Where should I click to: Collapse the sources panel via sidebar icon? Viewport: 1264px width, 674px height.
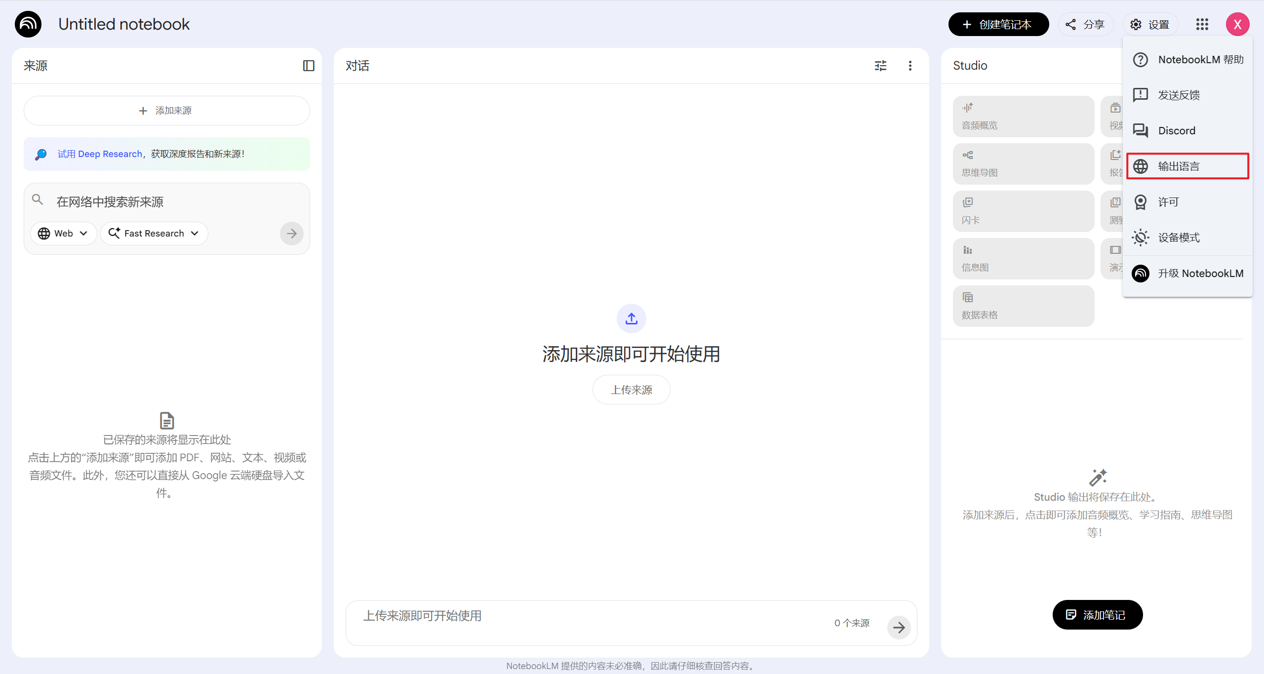coord(309,66)
